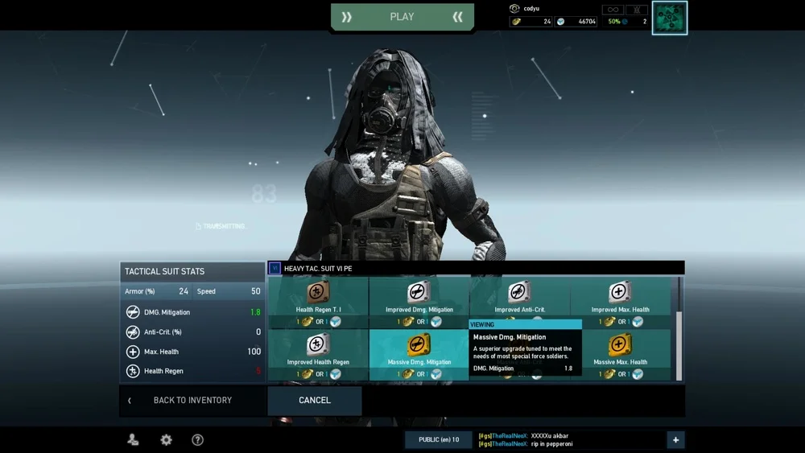
Task: Click the VI tier badge of Heavy Tac. Suit
Action: tap(275, 268)
